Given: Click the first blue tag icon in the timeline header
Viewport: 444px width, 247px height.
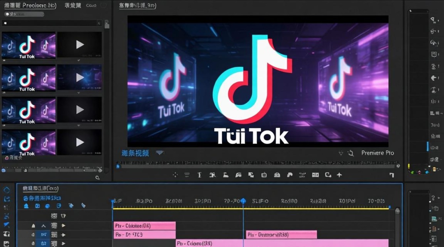Looking at the screenshot, I should tap(71, 206).
